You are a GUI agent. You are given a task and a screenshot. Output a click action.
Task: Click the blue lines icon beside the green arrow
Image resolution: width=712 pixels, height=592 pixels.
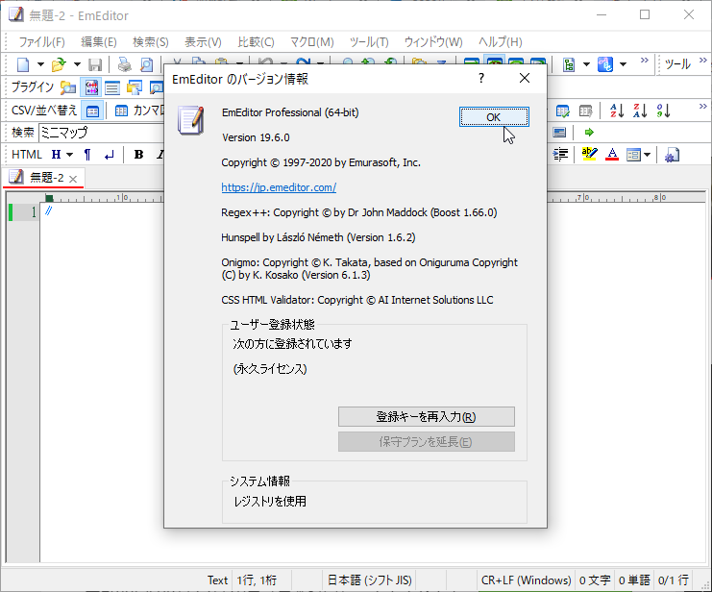tap(559, 133)
